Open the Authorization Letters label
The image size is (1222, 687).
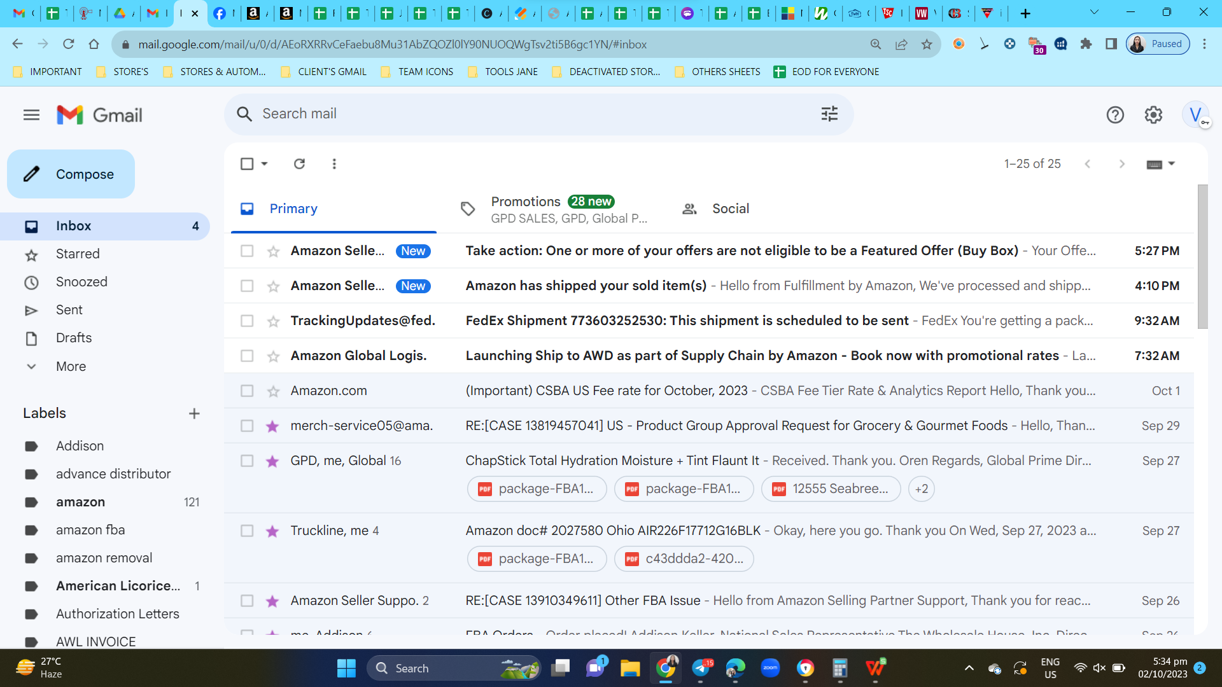click(118, 614)
